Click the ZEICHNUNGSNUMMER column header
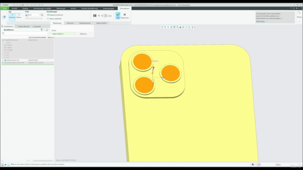The image size is (303, 170). [37, 38]
